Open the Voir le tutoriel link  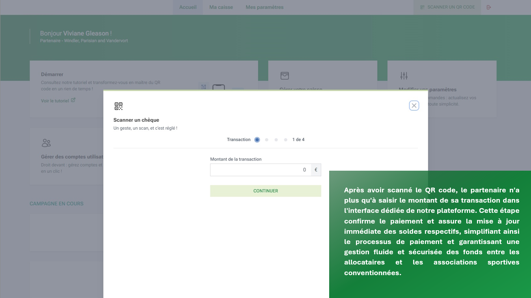tap(55, 101)
